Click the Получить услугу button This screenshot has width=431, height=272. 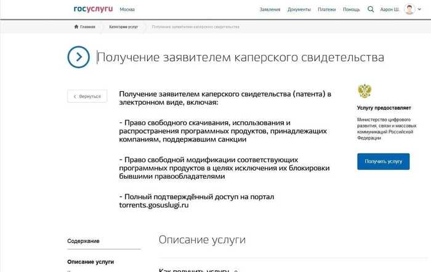pos(384,162)
